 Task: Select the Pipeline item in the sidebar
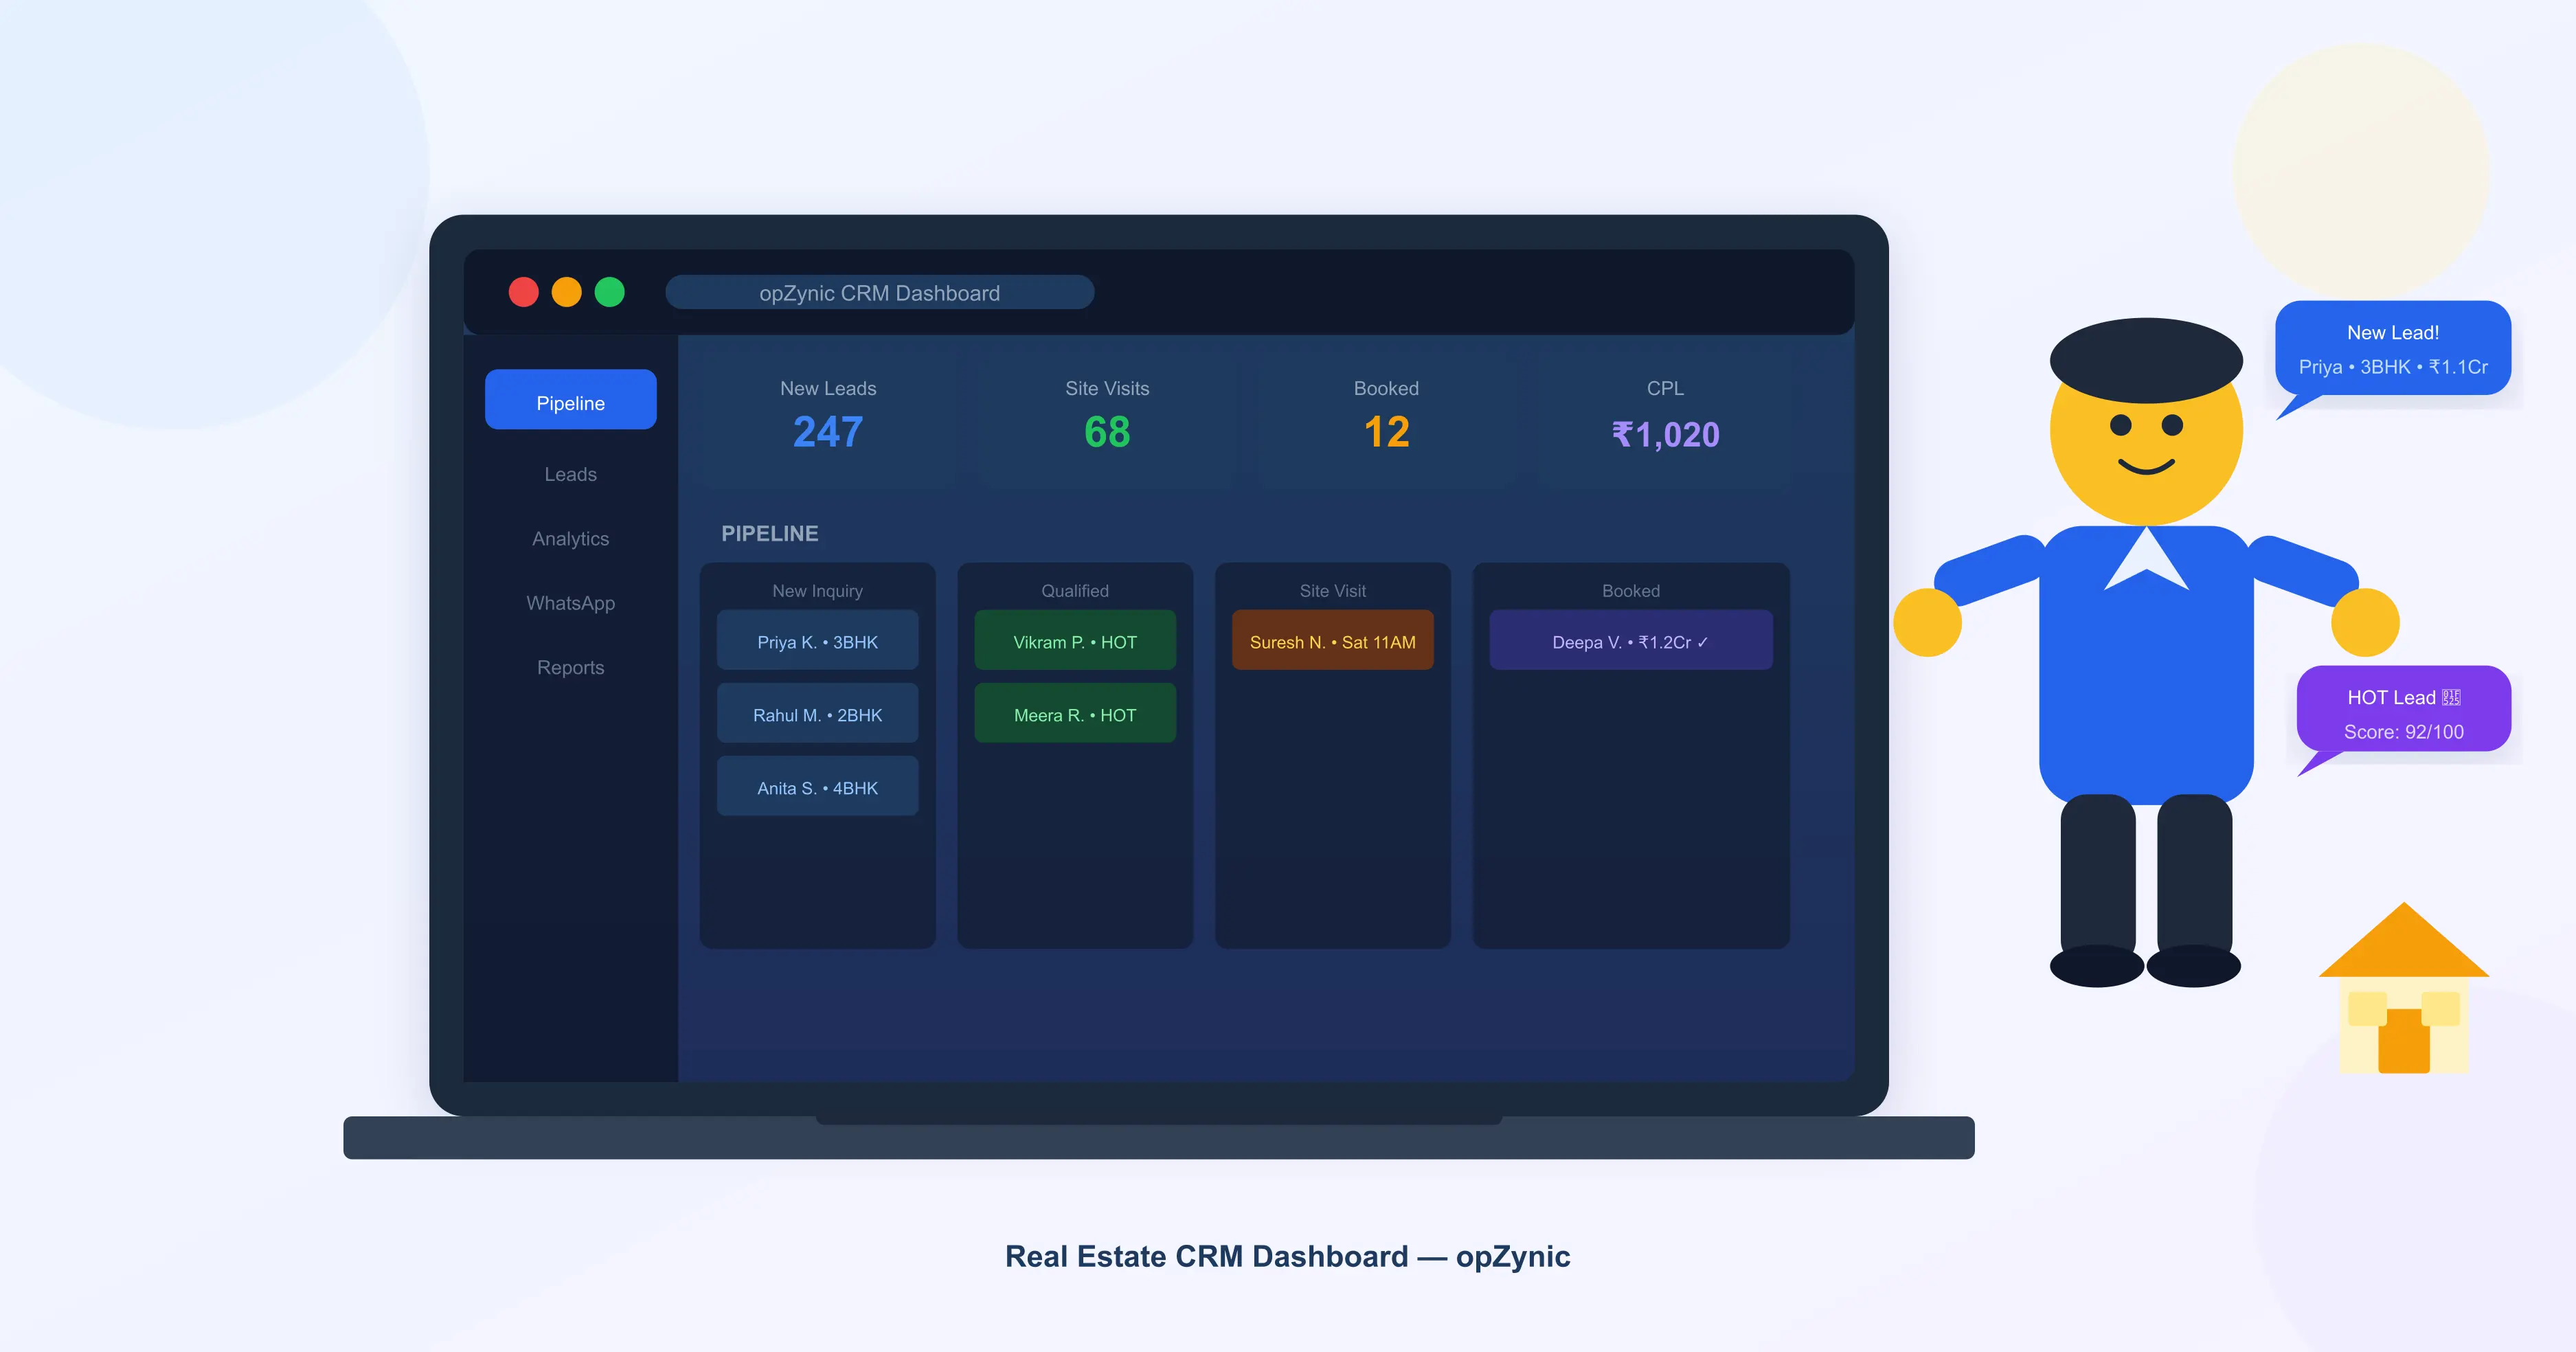(570, 401)
